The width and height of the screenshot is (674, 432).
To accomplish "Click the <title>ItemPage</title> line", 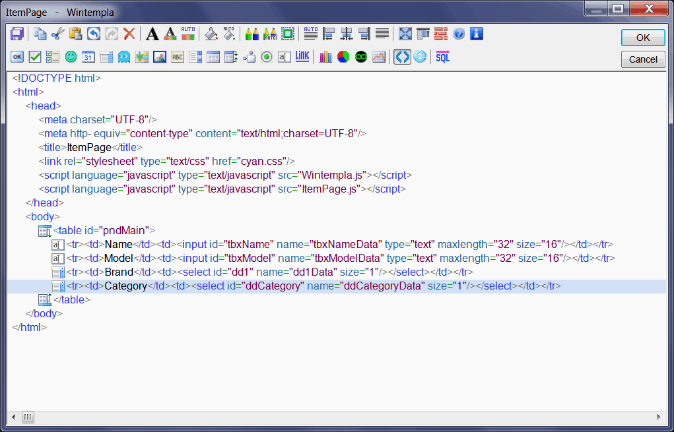I will tap(90, 147).
